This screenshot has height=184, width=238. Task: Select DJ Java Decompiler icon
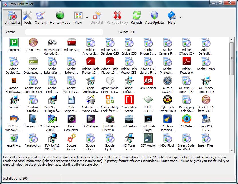[167, 119]
